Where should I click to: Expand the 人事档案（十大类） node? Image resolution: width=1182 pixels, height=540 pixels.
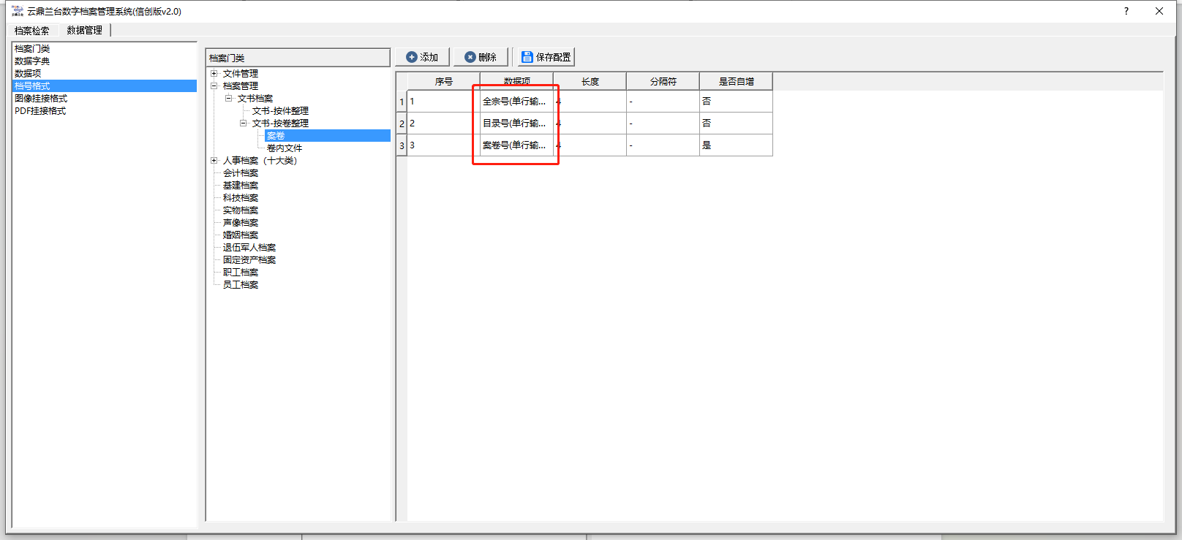tap(214, 161)
